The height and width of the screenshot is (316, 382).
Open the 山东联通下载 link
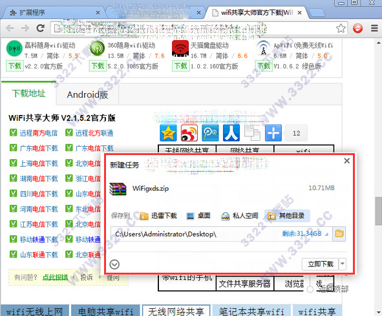pyautogui.click(x=39, y=255)
